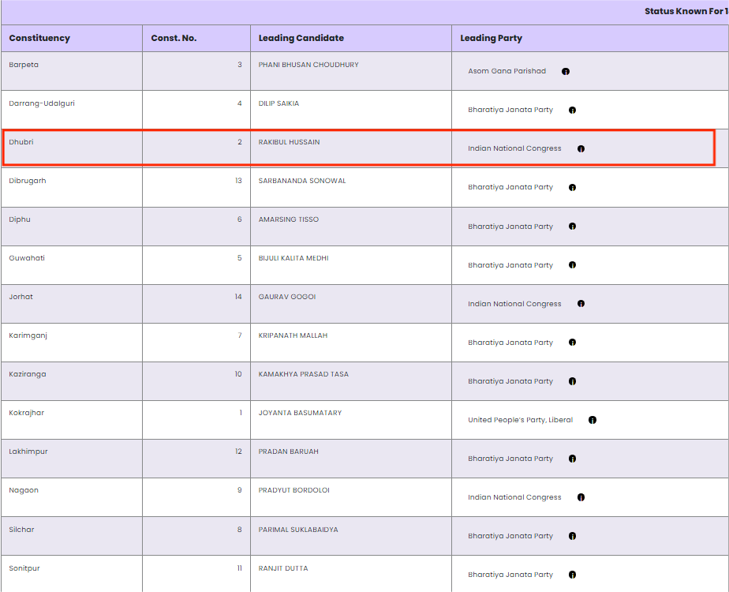Click the Lakhimpur constituency name

pyautogui.click(x=28, y=451)
